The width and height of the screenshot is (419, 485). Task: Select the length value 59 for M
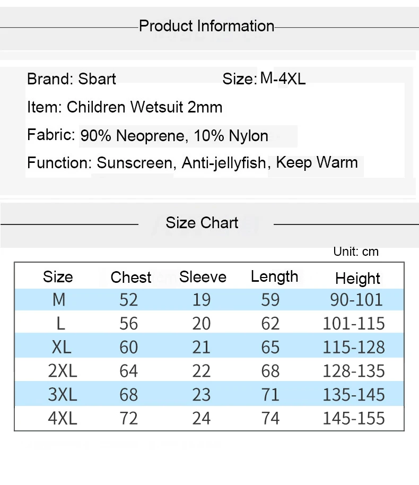(270, 300)
